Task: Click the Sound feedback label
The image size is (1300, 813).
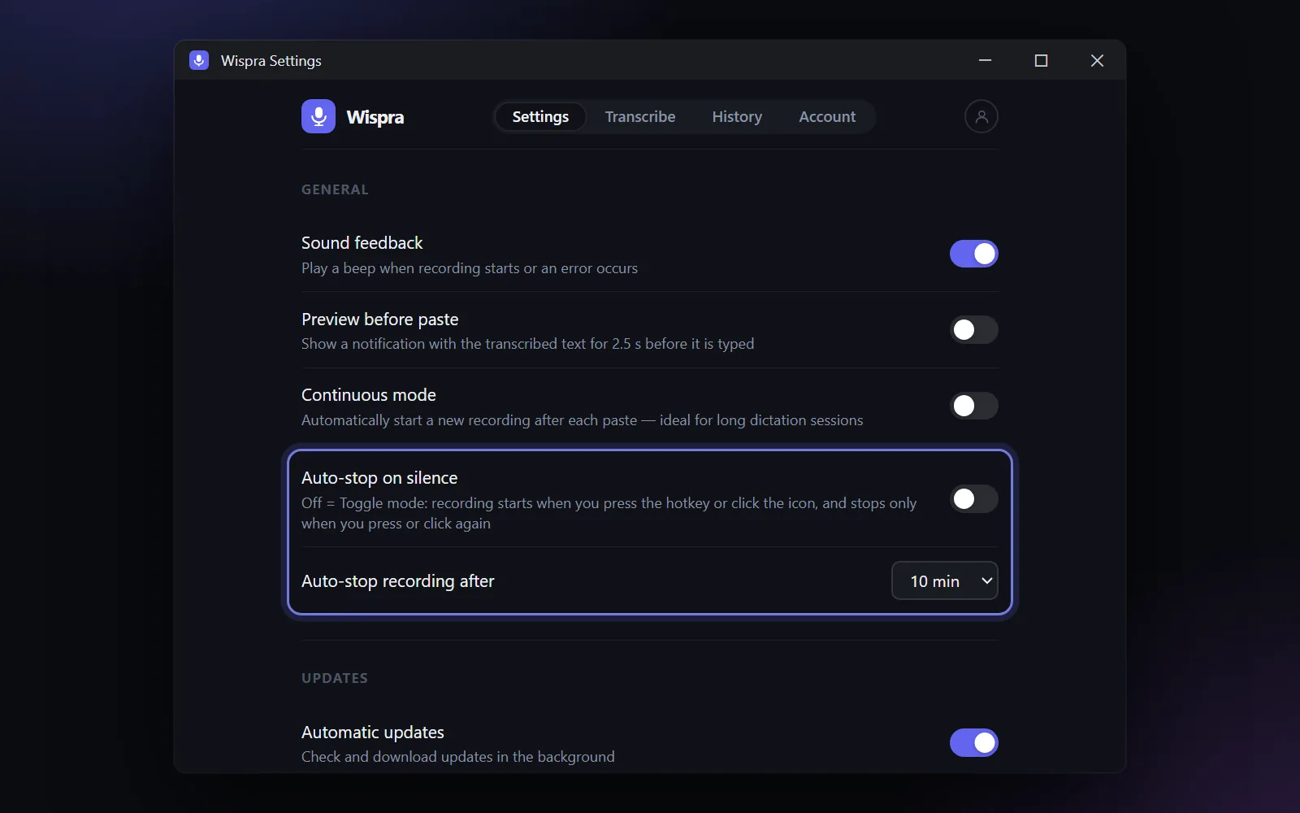Action: tap(362, 243)
